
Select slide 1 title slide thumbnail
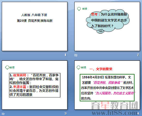coord(35,26)
